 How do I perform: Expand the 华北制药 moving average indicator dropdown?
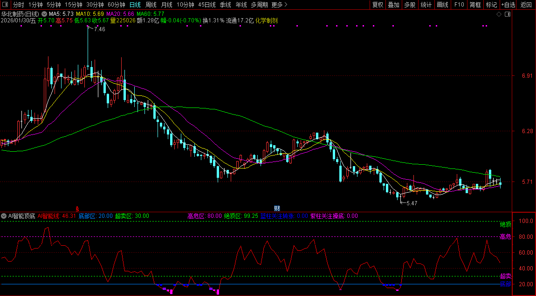click(44, 14)
